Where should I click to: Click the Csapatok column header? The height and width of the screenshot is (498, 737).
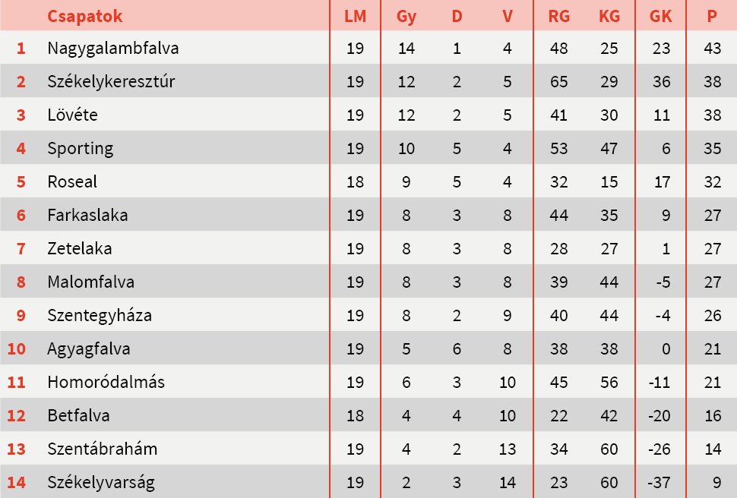84,16
